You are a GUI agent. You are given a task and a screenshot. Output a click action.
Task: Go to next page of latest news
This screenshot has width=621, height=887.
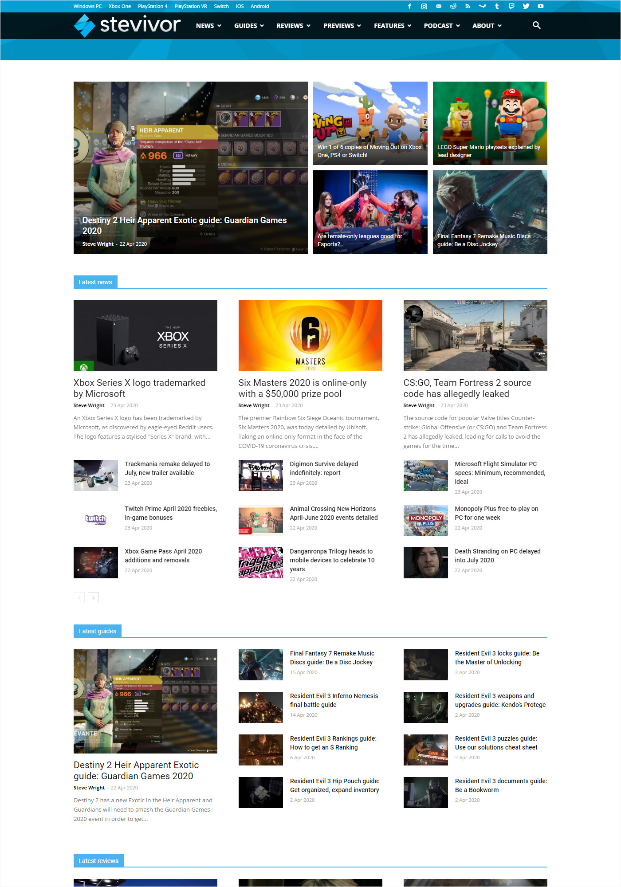(93, 597)
